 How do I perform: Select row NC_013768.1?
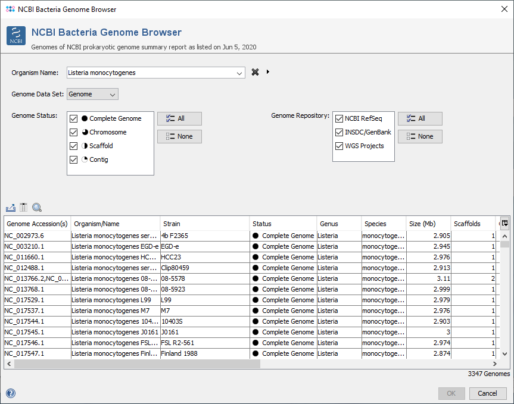pos(252,289)
